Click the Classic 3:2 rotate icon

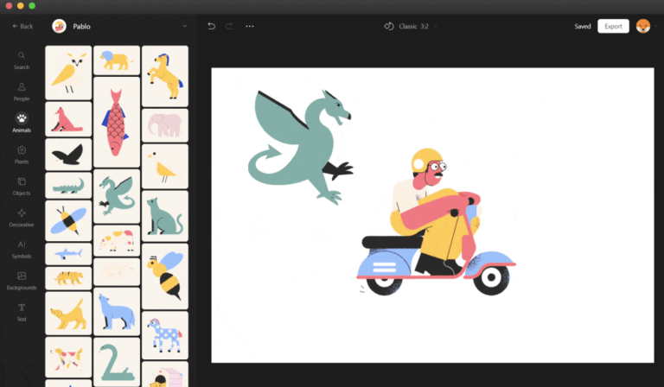pyautogui.click(x=388, y=26)
